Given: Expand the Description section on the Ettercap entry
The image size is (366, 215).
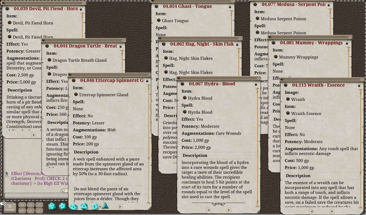Looking at the screenshot, I should pyautogui.click(x=86, y=152).
